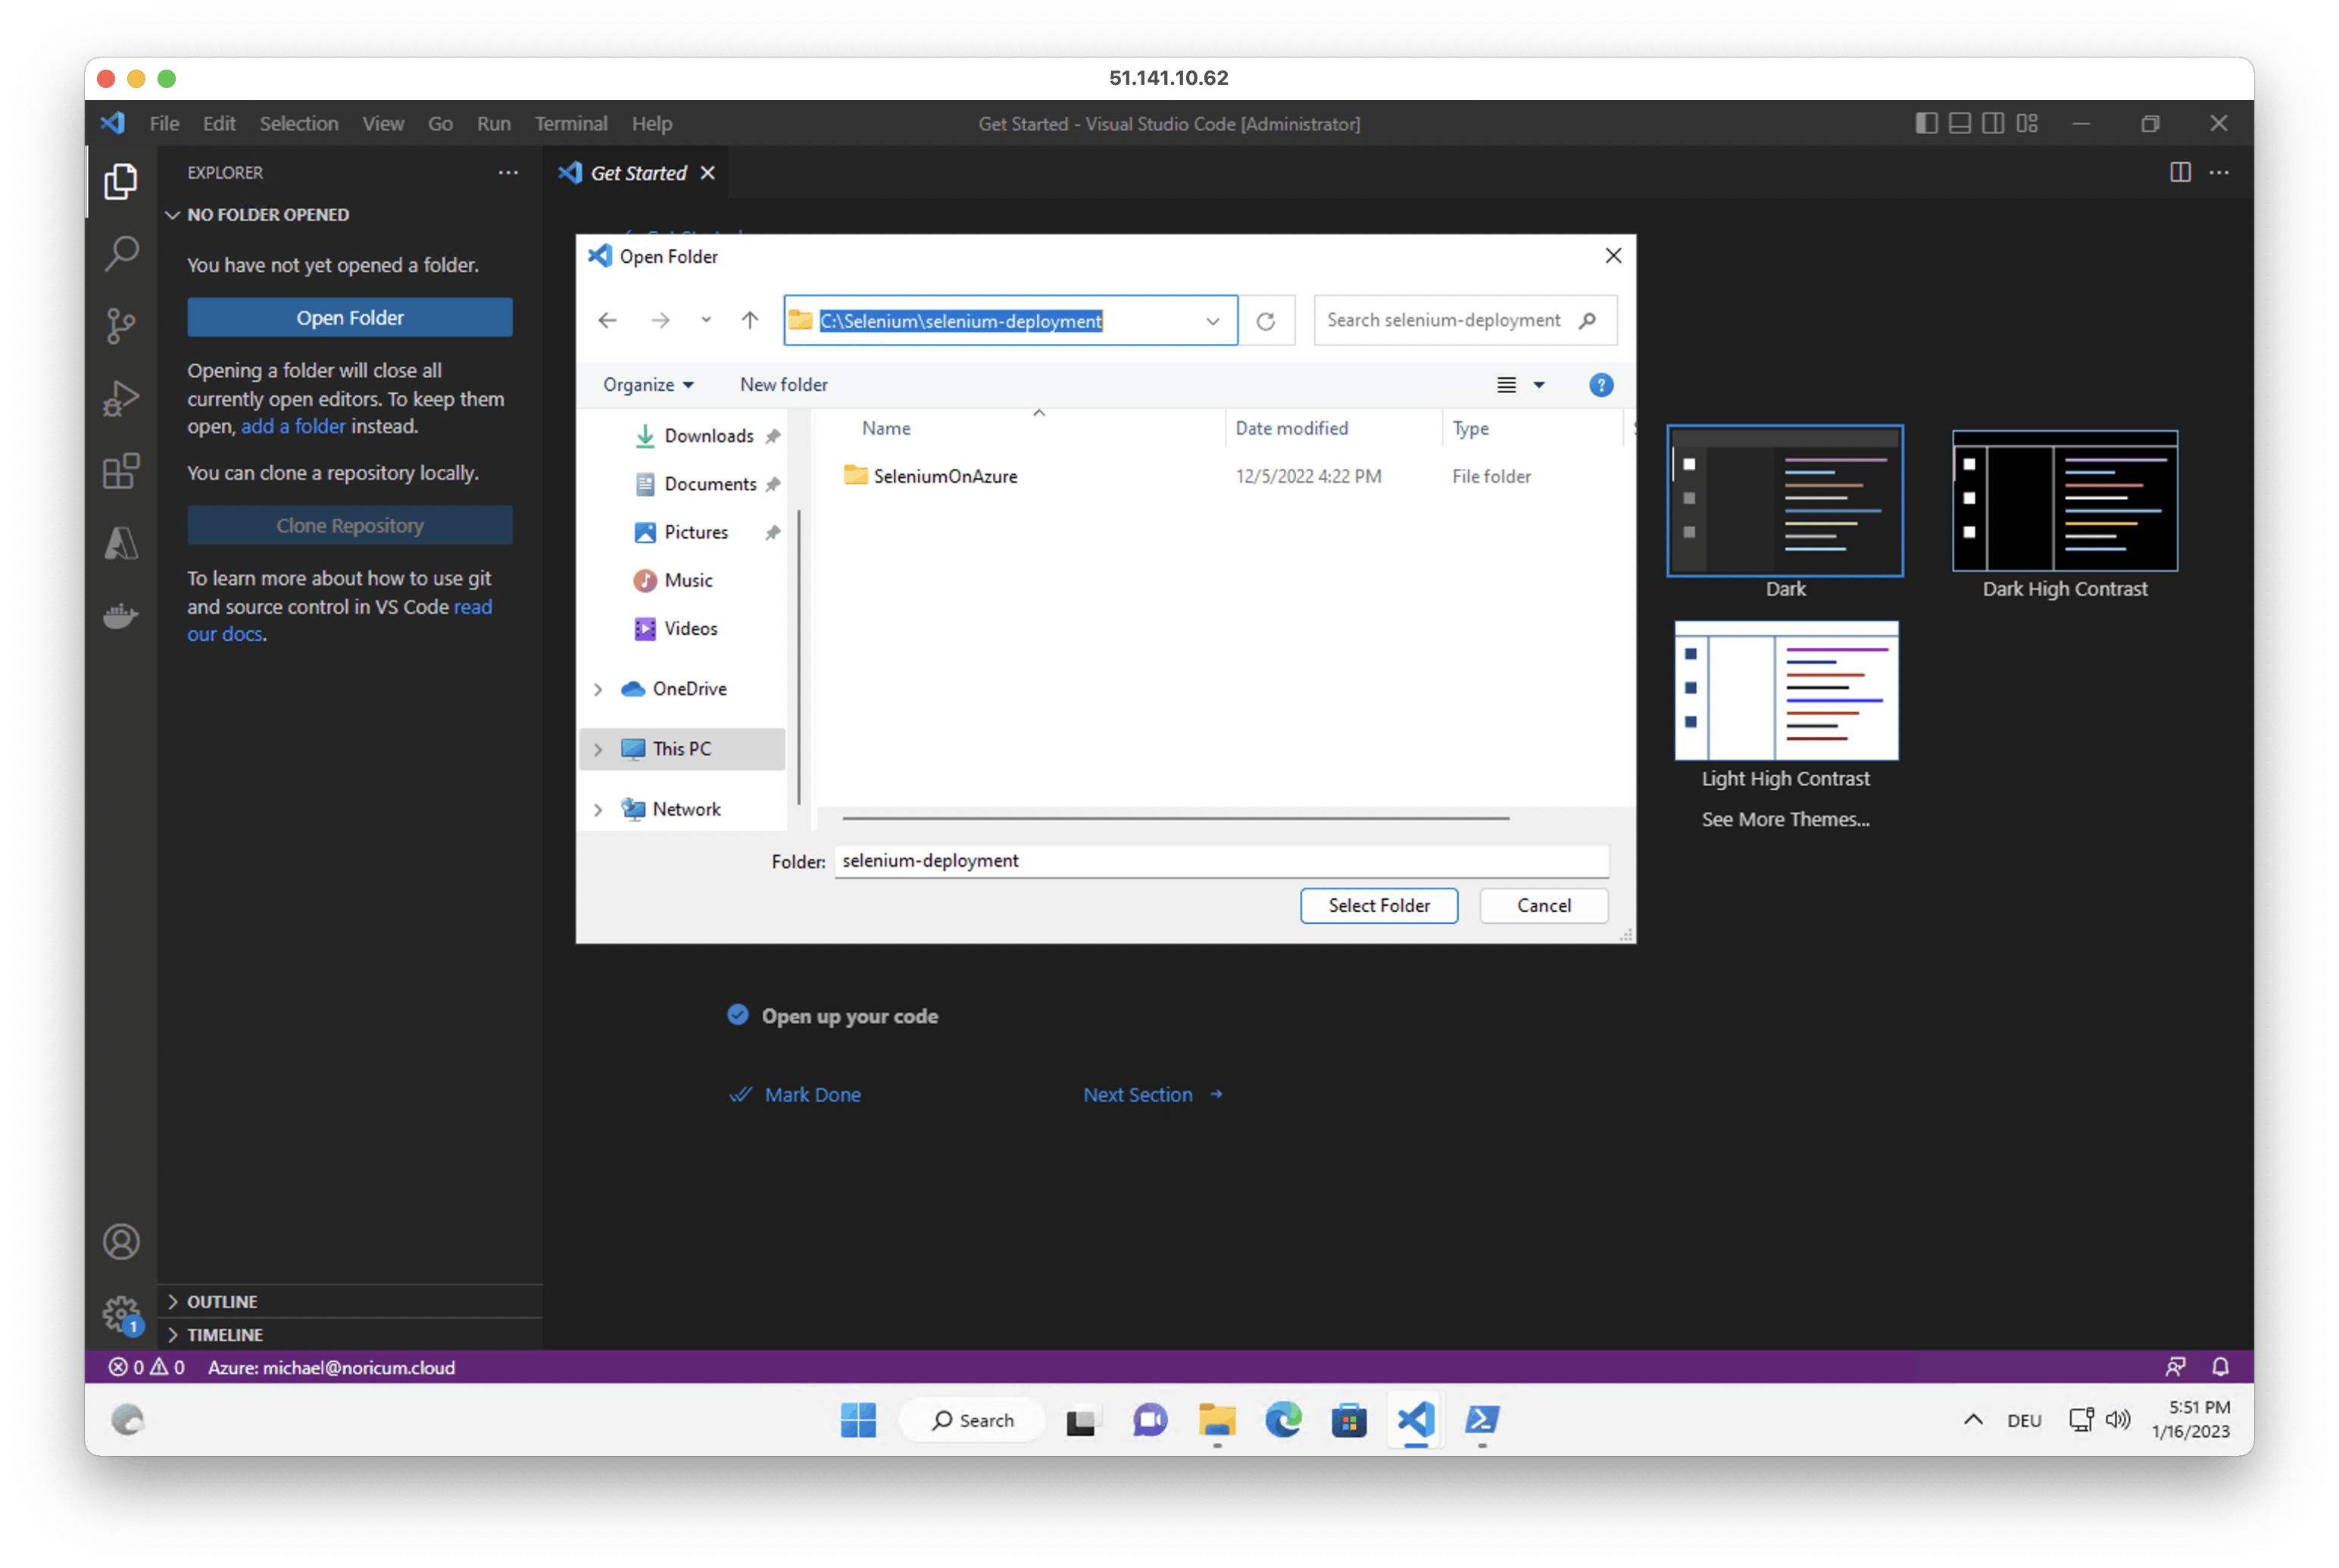Viewport: 2339px width, 1568px height.
Task: Switch to the Get Started tab
Action: pos(638,173)
